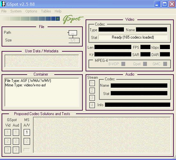Click the SAR value field

(x=145, y=54)
